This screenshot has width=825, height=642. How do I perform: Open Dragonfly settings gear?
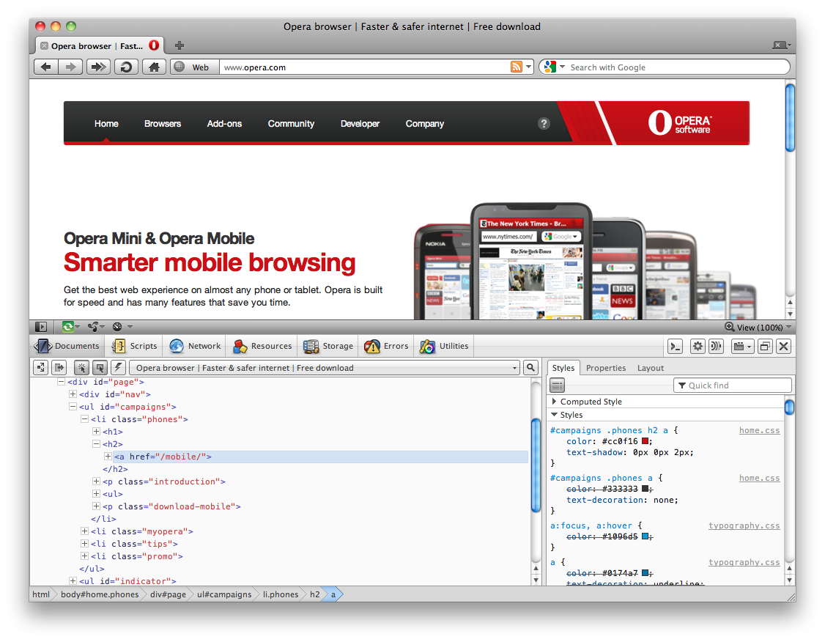click(x=698, y=347)
